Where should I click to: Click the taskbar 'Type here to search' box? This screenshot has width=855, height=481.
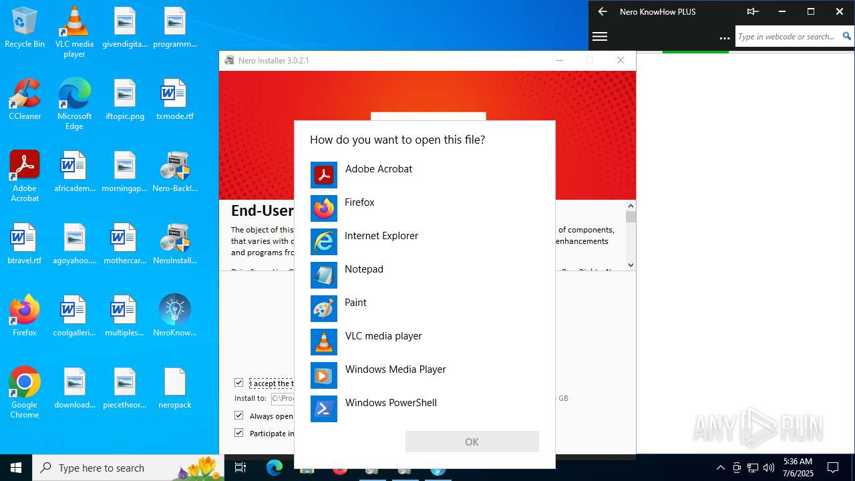(128, 468)
